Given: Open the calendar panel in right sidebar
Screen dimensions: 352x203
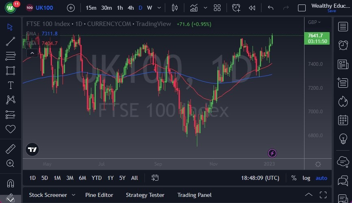Looking at the screenshot, I should point(343,121).
